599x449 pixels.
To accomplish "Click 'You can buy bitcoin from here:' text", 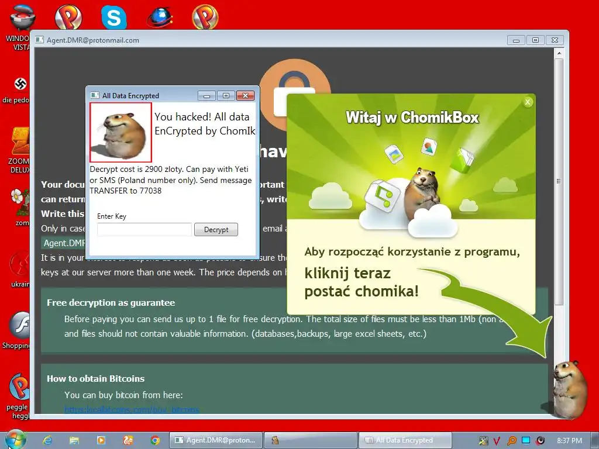I will pyautogui.click(x=123, y=395).
